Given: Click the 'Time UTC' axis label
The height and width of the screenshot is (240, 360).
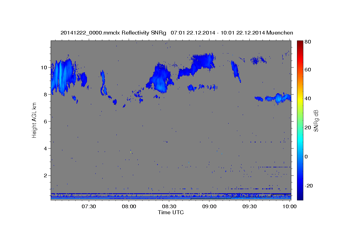Looking at the screenshot, I should click(x=171, y=212).
